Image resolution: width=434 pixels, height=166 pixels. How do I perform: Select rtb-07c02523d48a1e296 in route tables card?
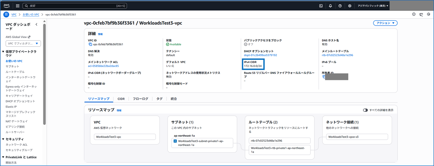click(280, 141)
